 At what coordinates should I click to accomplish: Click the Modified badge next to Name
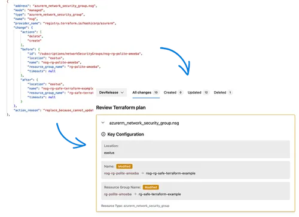124,167
